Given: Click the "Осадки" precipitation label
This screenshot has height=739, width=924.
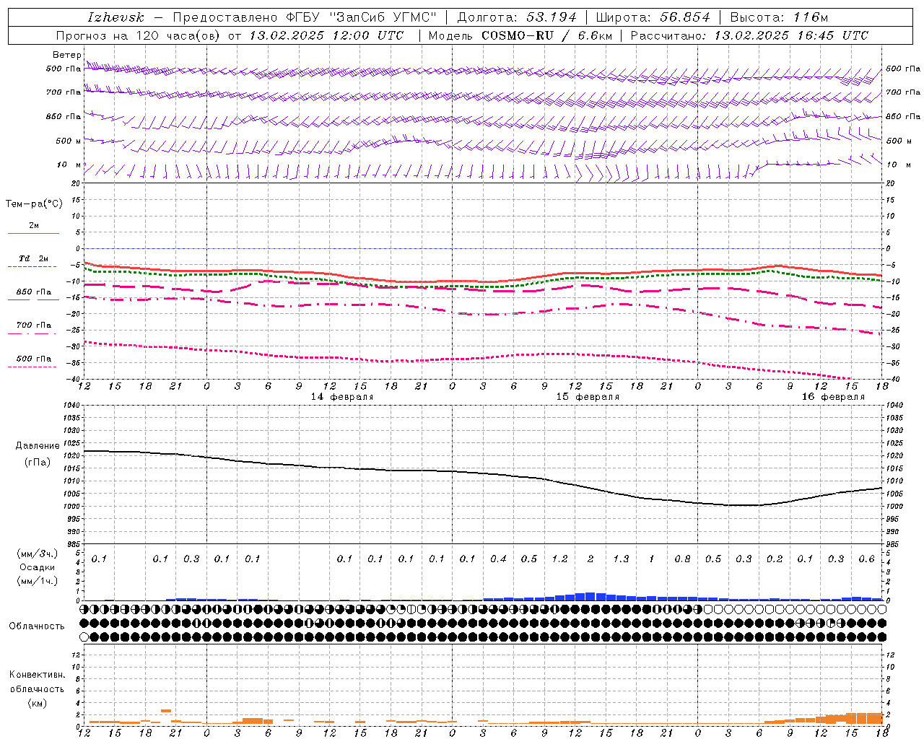Looking at the screenshot, I should [37, 567].
